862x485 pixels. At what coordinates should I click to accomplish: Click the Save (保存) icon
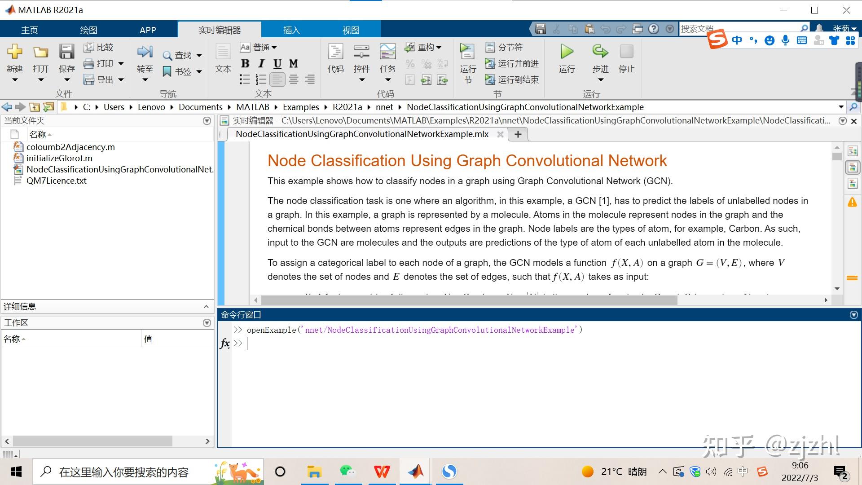pos(66,52)
